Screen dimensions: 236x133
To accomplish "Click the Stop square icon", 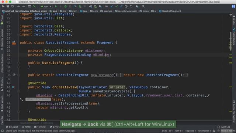I will 85,6.
